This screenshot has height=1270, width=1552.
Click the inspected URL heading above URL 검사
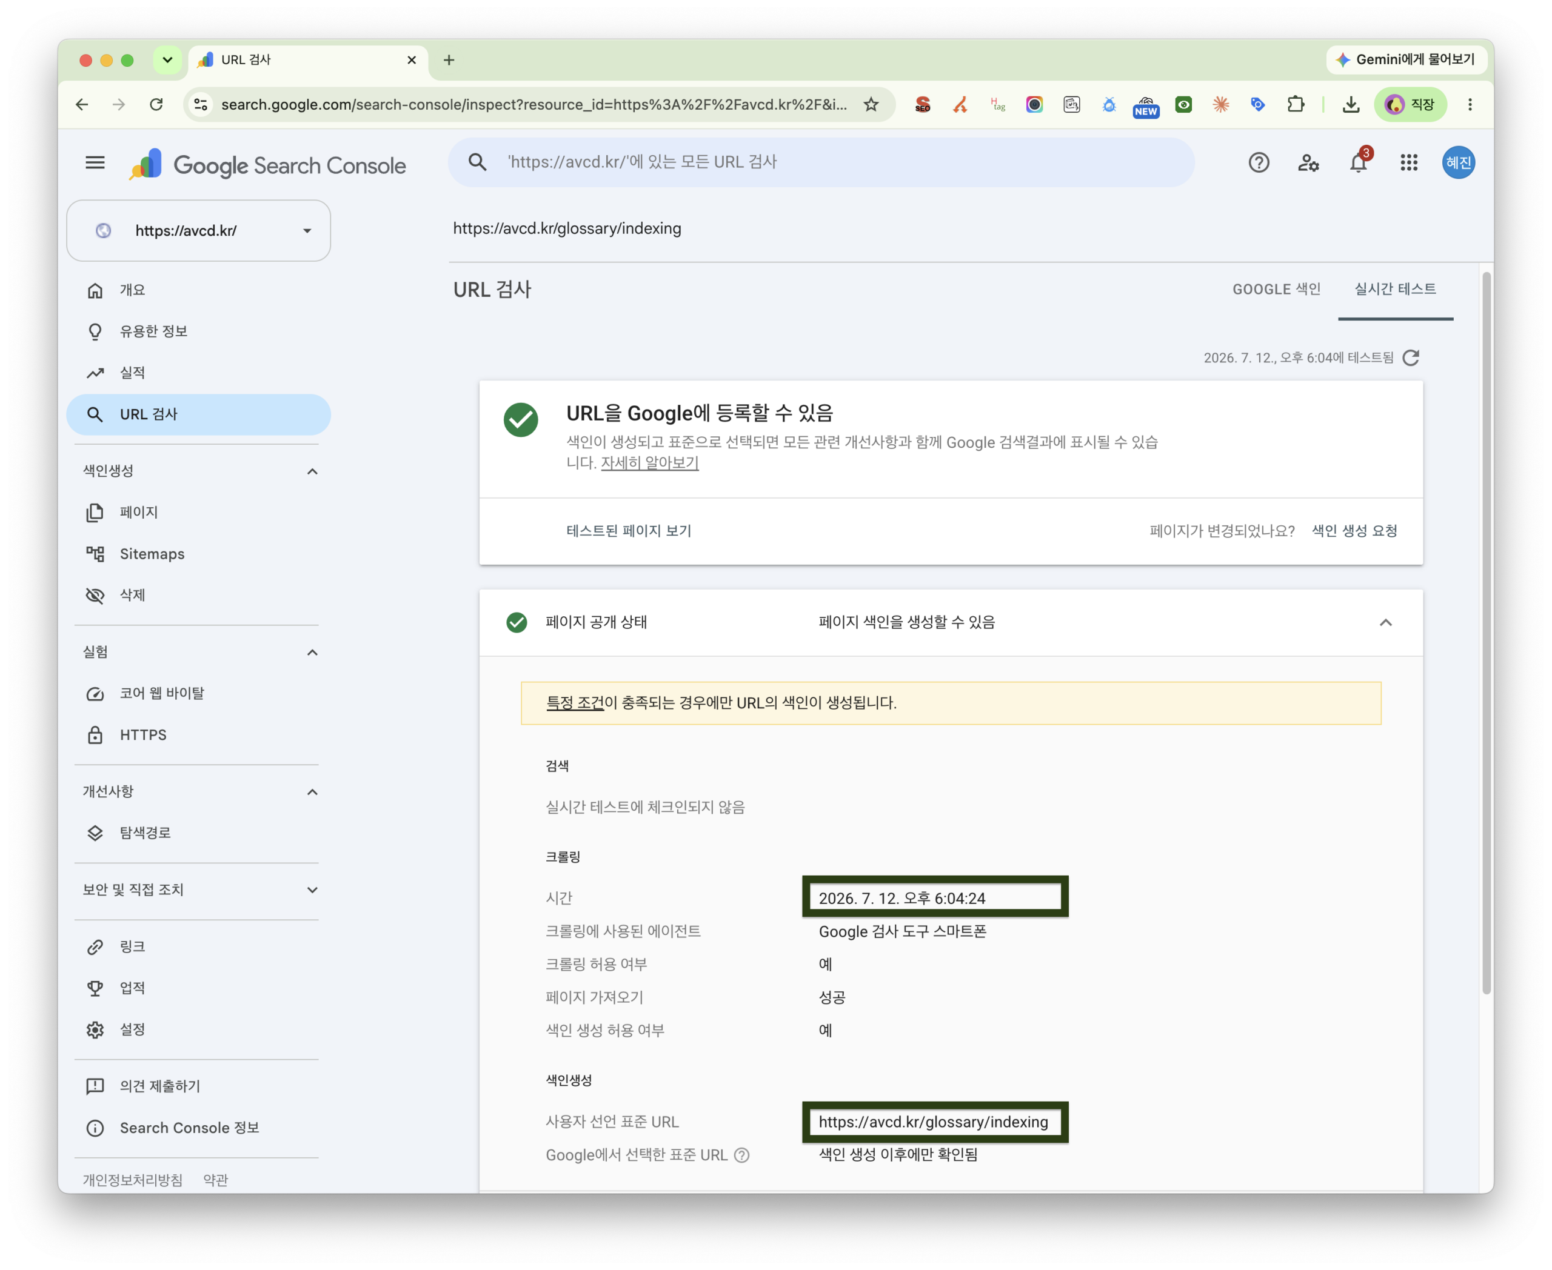pyautogui.click(x=567, y=228)
